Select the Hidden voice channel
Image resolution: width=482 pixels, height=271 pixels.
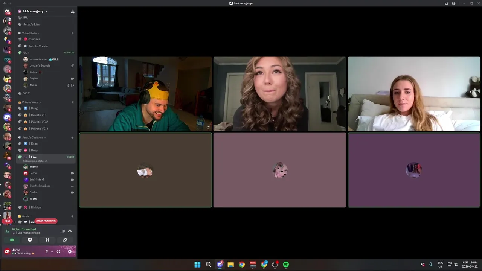(x=46, y=207)
